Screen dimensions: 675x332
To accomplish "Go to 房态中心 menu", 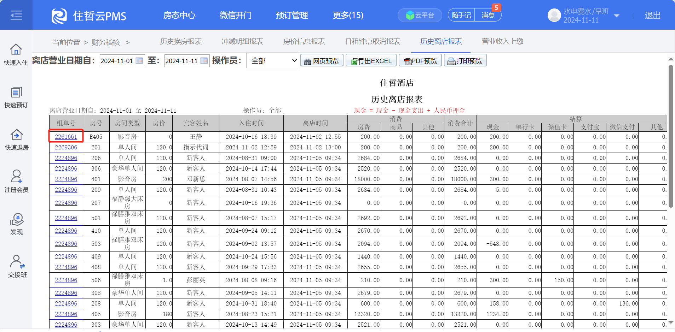I will pos(179,15).
